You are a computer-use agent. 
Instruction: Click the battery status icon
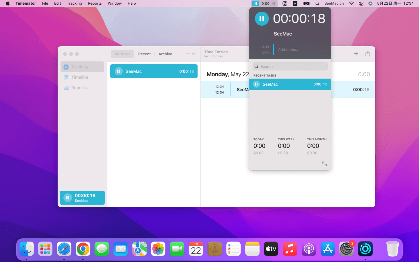tap(306, 3)
